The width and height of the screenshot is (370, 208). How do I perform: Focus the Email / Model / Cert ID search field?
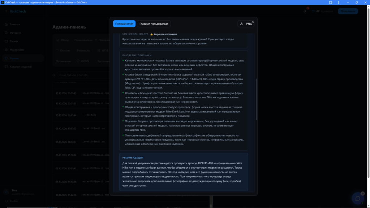[x=84, y=75]
